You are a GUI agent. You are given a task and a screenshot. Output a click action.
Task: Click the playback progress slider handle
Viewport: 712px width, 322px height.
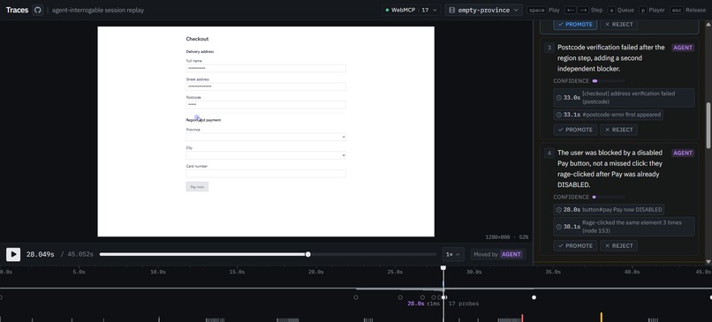308,254
